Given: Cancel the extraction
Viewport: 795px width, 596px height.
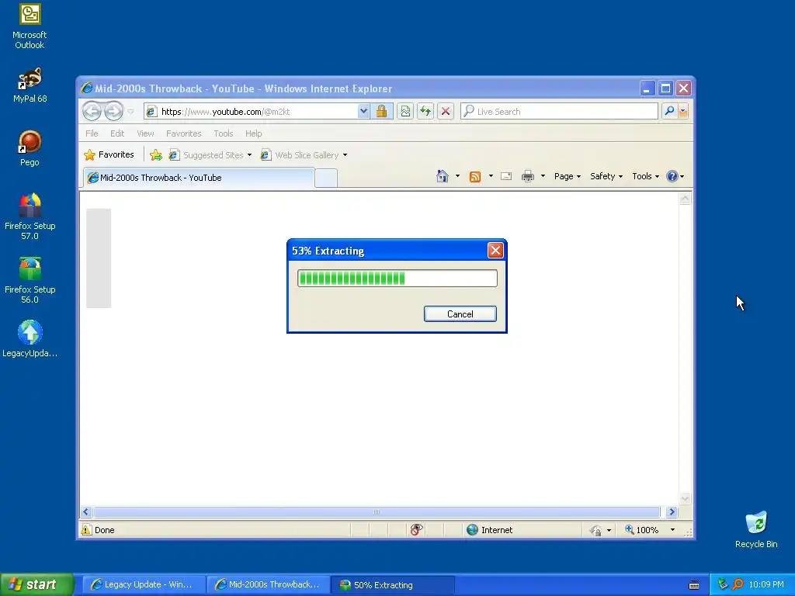Looking at the screenshot, I should click(x=460, y=314).
